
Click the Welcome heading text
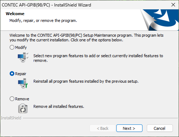tap(15, 14)
